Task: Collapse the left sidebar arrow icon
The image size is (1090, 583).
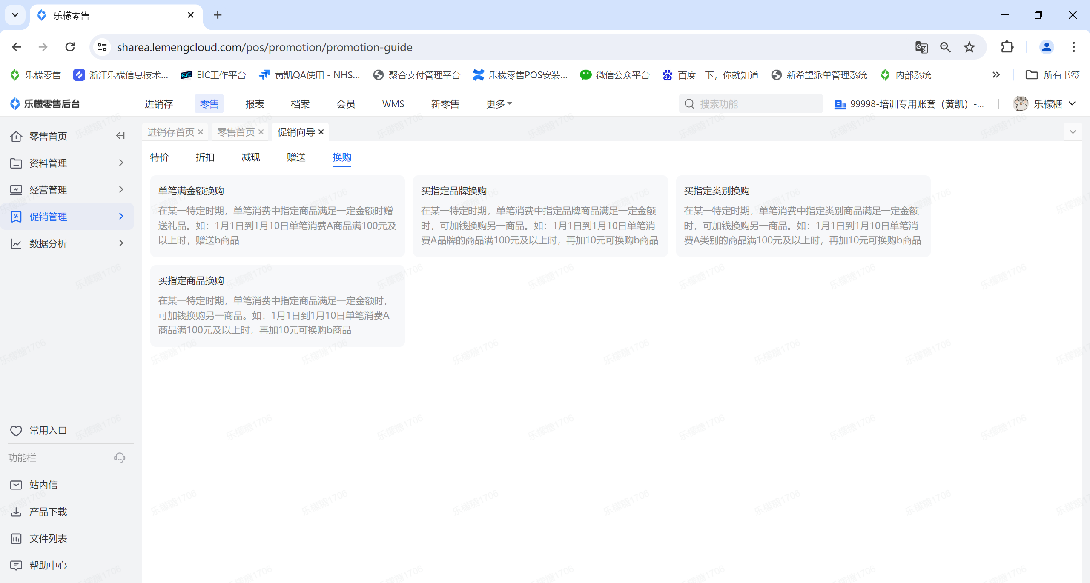Action: [x=120, y=136]
